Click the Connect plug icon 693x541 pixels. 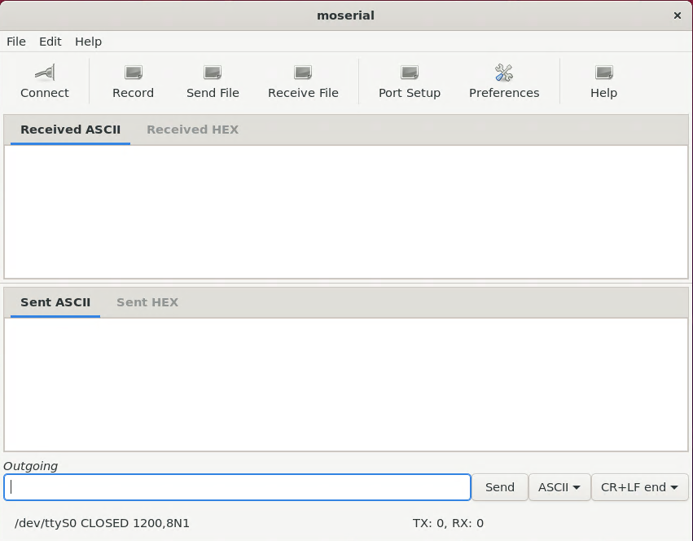click(45, 73)
